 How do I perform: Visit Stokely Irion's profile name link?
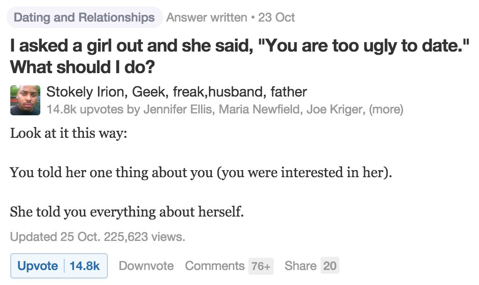[86, 92]
